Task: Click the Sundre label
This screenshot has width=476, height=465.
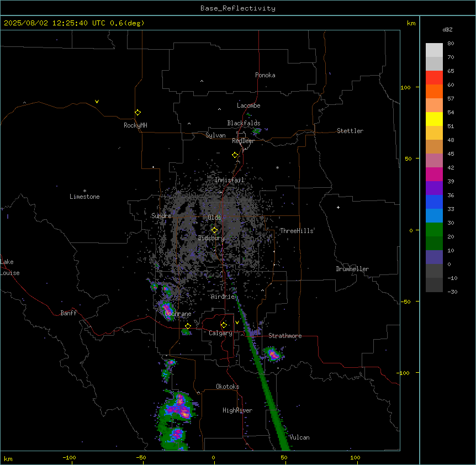Action: click(161, 216)
